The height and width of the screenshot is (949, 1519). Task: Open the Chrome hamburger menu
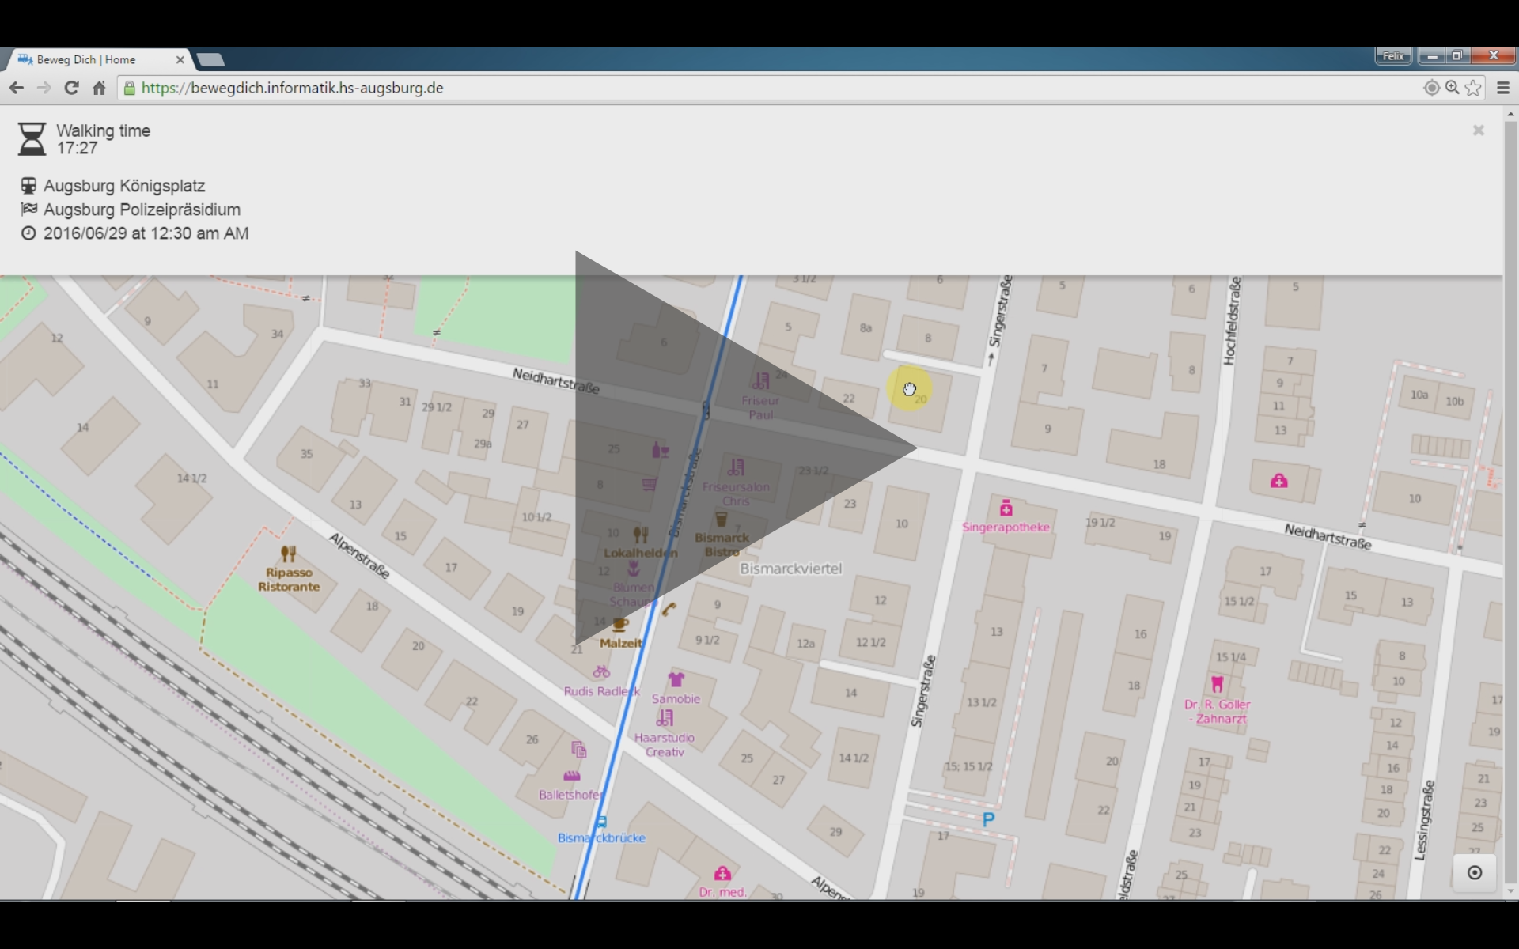[1503, 88]
